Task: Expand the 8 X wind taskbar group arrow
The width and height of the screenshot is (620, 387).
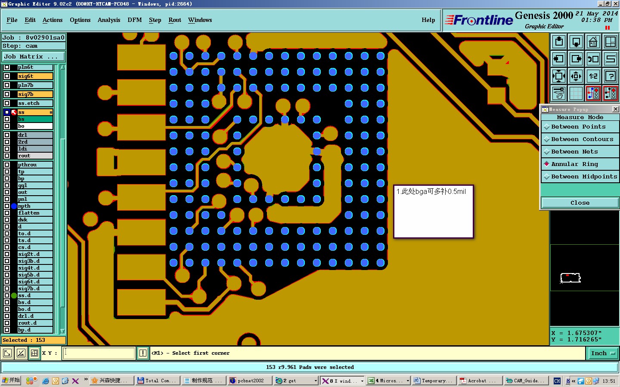Action: click(362, 381)
